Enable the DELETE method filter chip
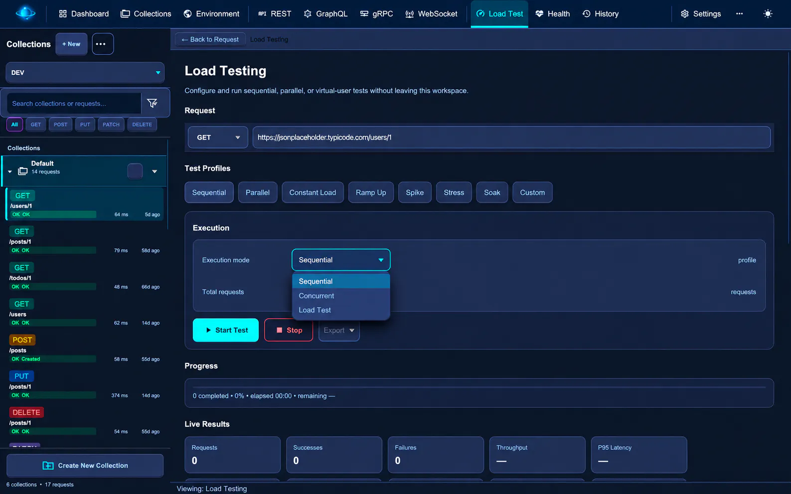Image resolution: width=791 pixels, height=494 pixels. (x=142, y=125)
